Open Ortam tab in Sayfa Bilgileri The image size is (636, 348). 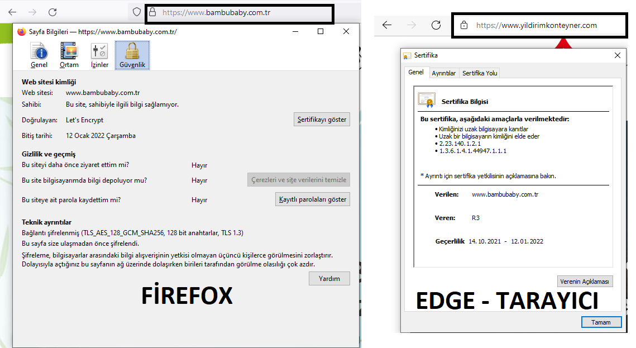point(69,55)
